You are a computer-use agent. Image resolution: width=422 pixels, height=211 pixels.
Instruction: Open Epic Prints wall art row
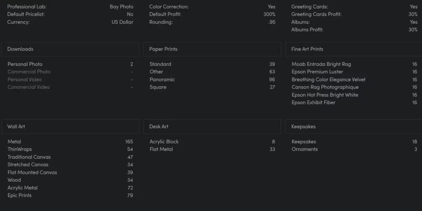point(70,195)
